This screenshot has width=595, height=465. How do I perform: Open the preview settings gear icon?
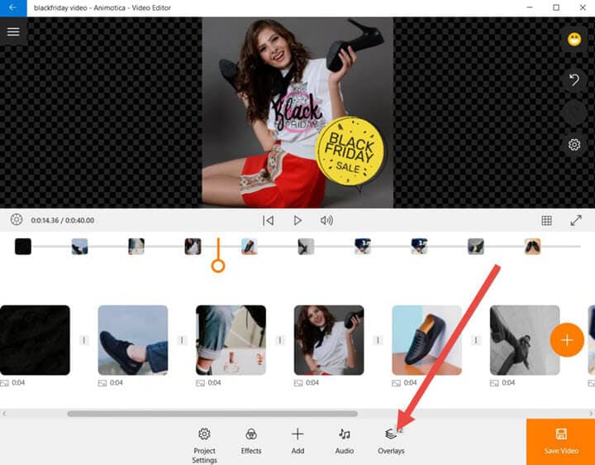(574, 145)
